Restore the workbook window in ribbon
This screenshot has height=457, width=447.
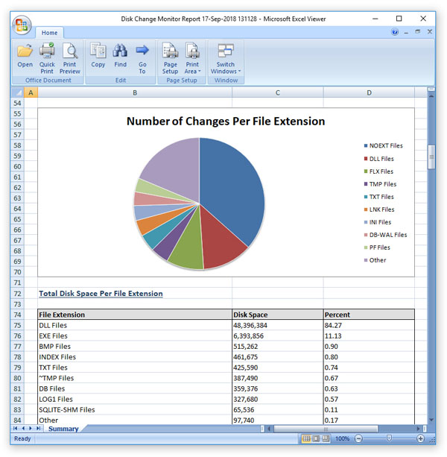[x=418, y=31]
